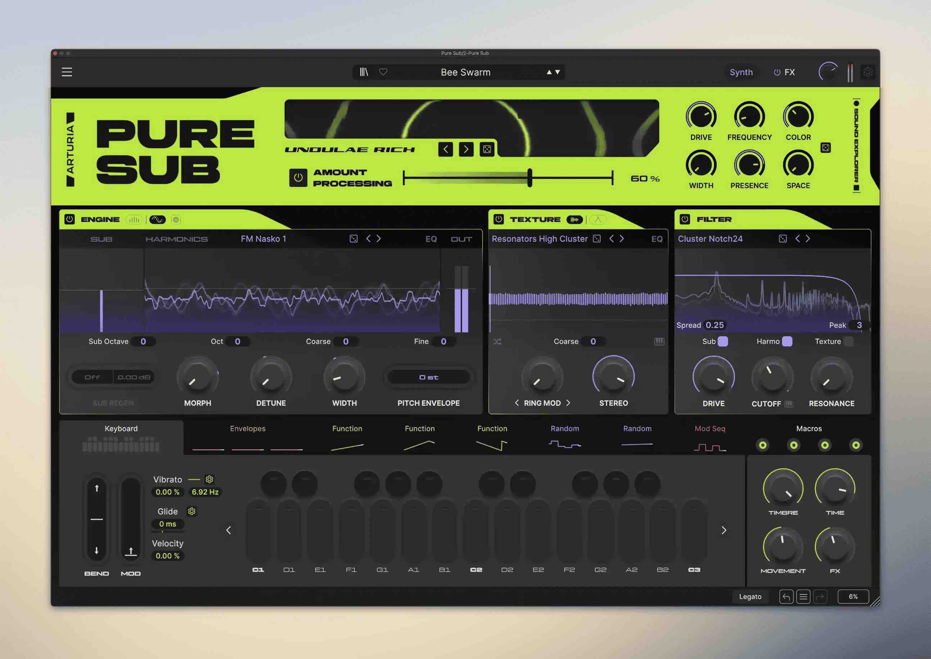The width and height of the screenshot is (931, 659).
Task: Select the next engine preset after FM Nasko 1
Action: (378, 238)
